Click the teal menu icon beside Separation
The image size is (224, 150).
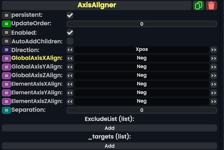6,110
